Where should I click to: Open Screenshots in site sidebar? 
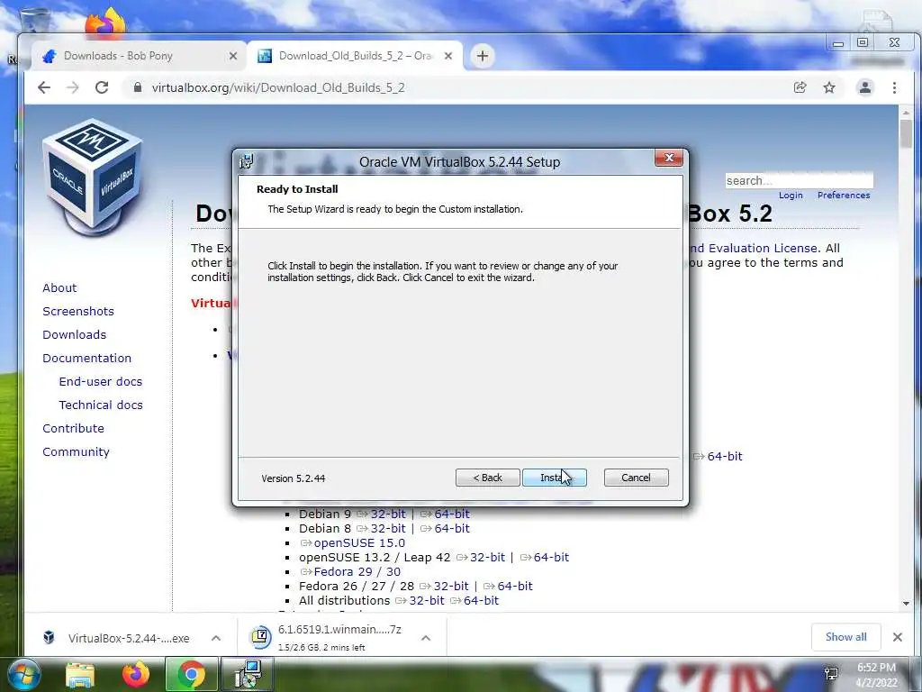[x=78, y=311]
